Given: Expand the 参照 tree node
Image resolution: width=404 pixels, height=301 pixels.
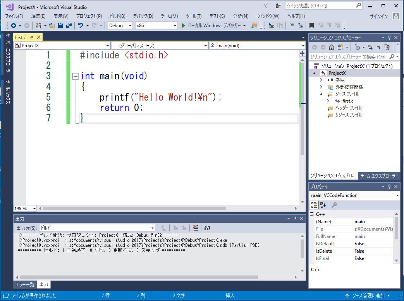Looking at the screenshot, I should coord(321,80).
